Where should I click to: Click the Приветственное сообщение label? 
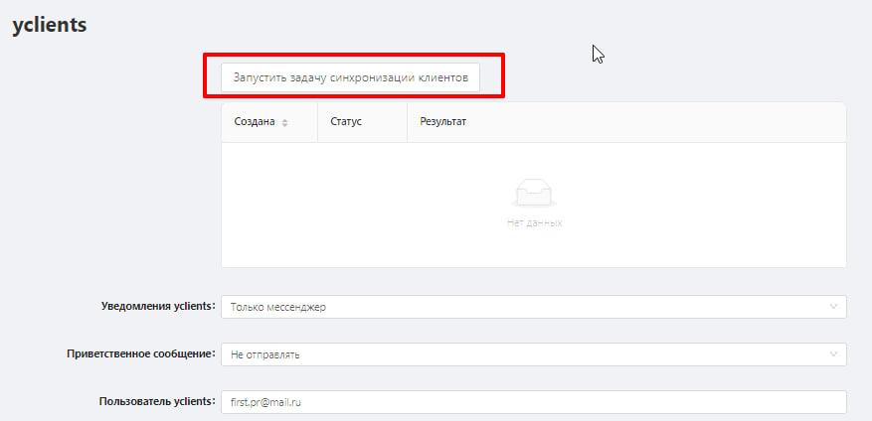click(x=141, y=353)
